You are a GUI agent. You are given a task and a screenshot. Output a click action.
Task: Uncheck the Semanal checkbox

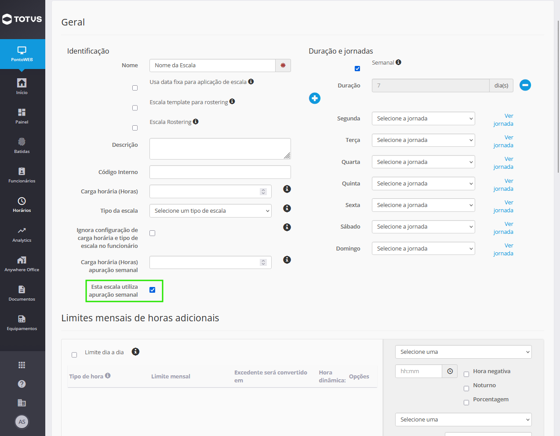pos(357,69)
